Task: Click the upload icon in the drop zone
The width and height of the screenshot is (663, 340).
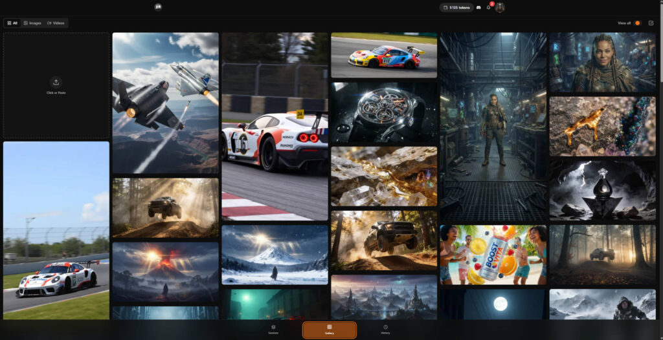Action: point(56,82)
